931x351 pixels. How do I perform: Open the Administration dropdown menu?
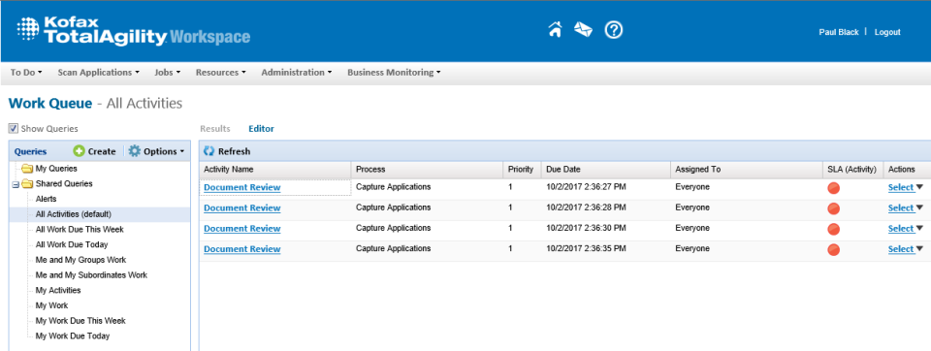(297, 73)
